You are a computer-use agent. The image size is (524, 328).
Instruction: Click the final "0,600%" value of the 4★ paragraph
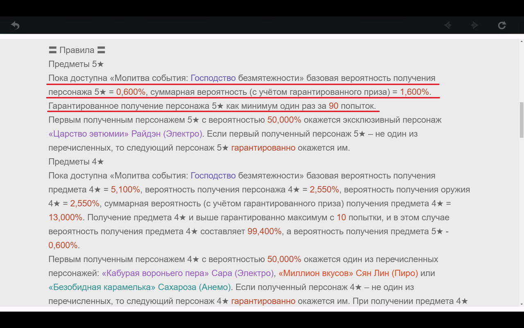click(63, 245)
